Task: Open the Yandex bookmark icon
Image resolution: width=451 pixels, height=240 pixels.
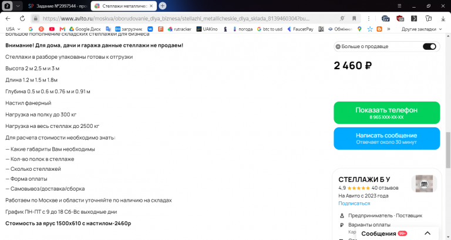Action: coord(41,29)
